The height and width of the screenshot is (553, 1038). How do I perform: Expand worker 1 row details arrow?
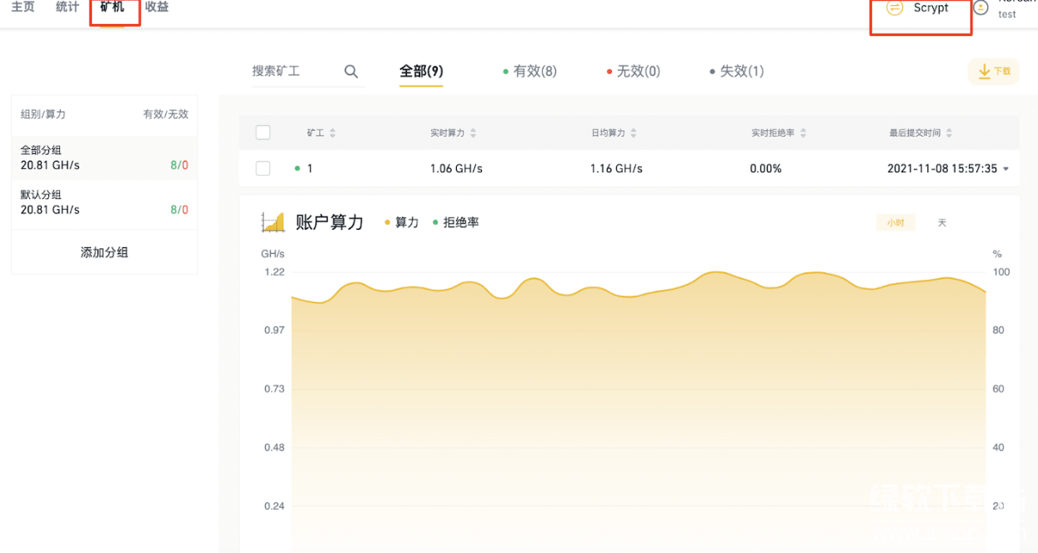(1005, 169)
